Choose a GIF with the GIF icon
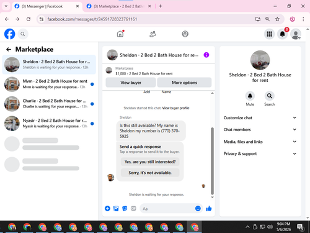Screen dimensions: 310x233 click(x=133, y=208)
